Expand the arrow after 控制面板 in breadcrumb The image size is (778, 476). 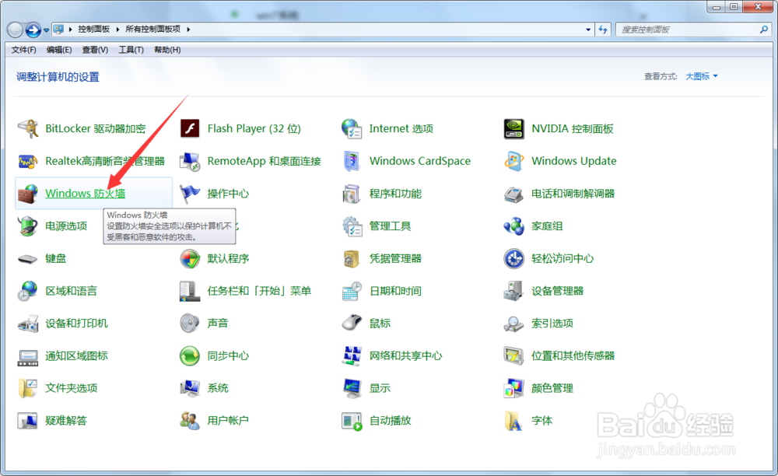point(117,30)
